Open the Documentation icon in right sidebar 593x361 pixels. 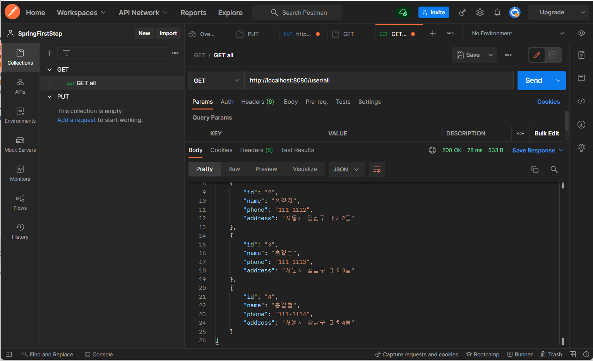coord(581,55)
